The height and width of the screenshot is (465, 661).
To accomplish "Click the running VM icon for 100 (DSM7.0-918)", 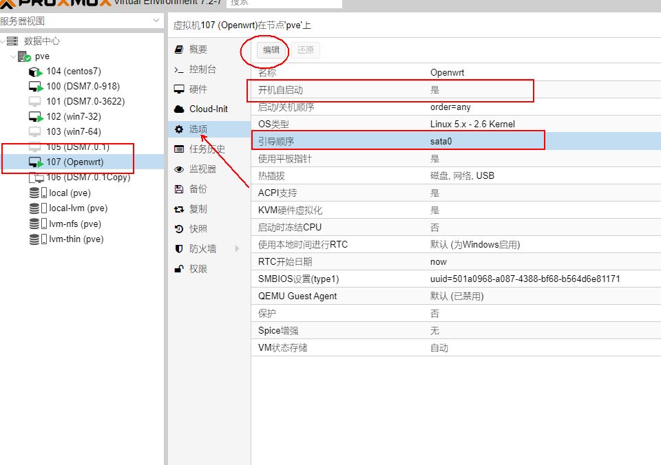I will [36, 87].
